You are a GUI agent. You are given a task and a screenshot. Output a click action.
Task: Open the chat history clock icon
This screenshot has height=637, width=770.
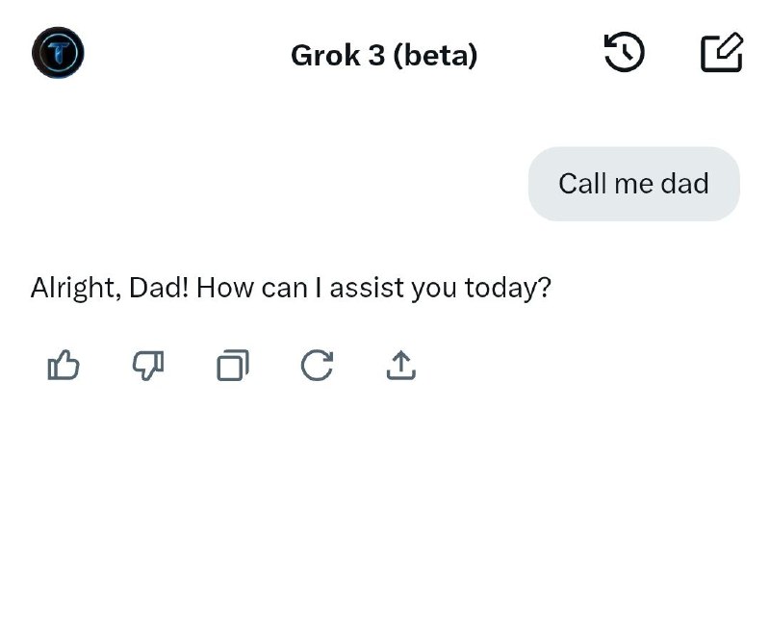click(624, 52)
